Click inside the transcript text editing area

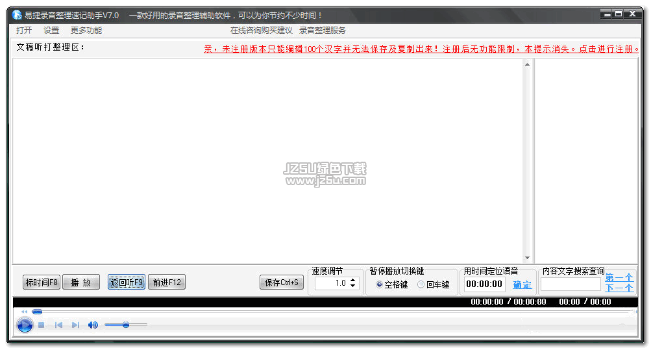pos(268,161)
